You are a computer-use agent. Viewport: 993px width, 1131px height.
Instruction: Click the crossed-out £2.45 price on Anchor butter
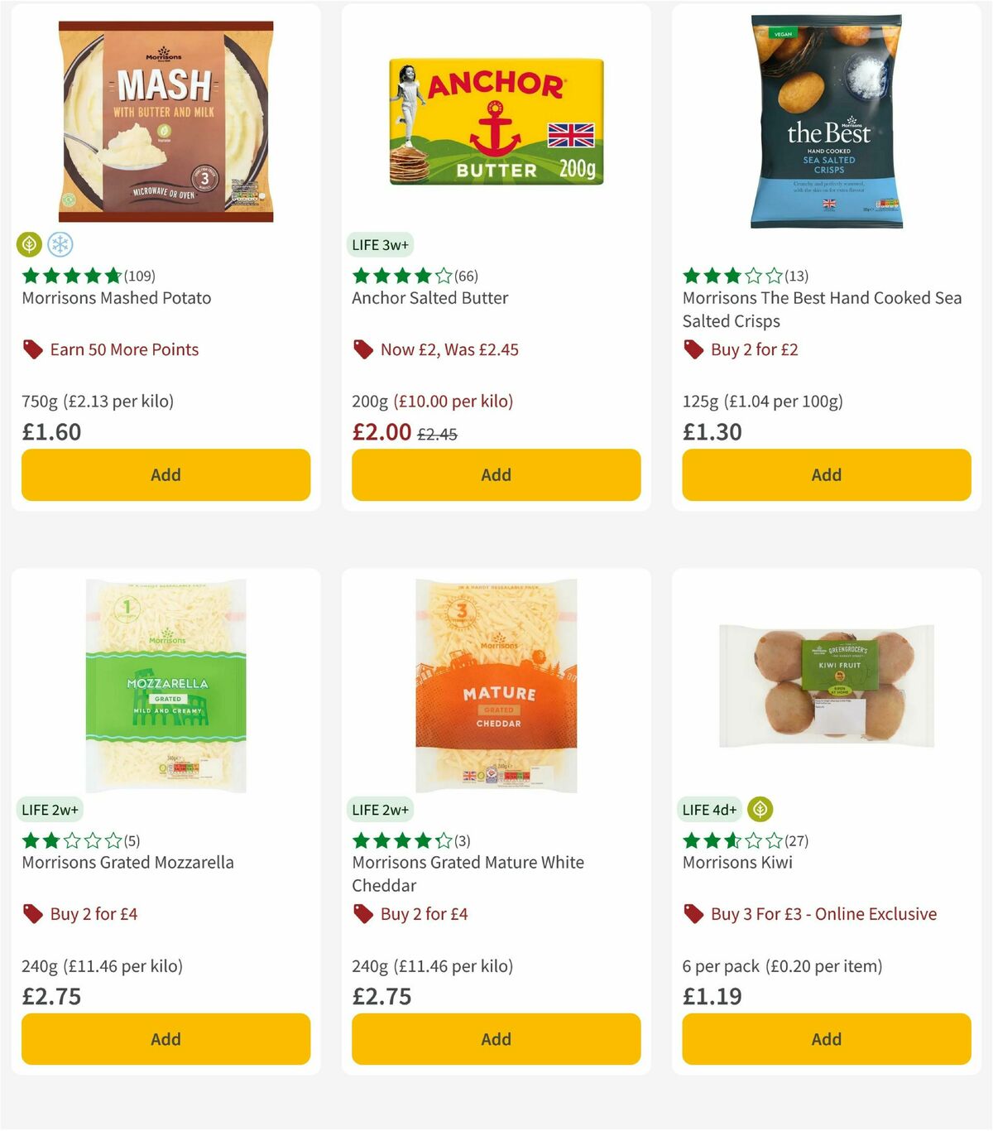click(437, 432)
